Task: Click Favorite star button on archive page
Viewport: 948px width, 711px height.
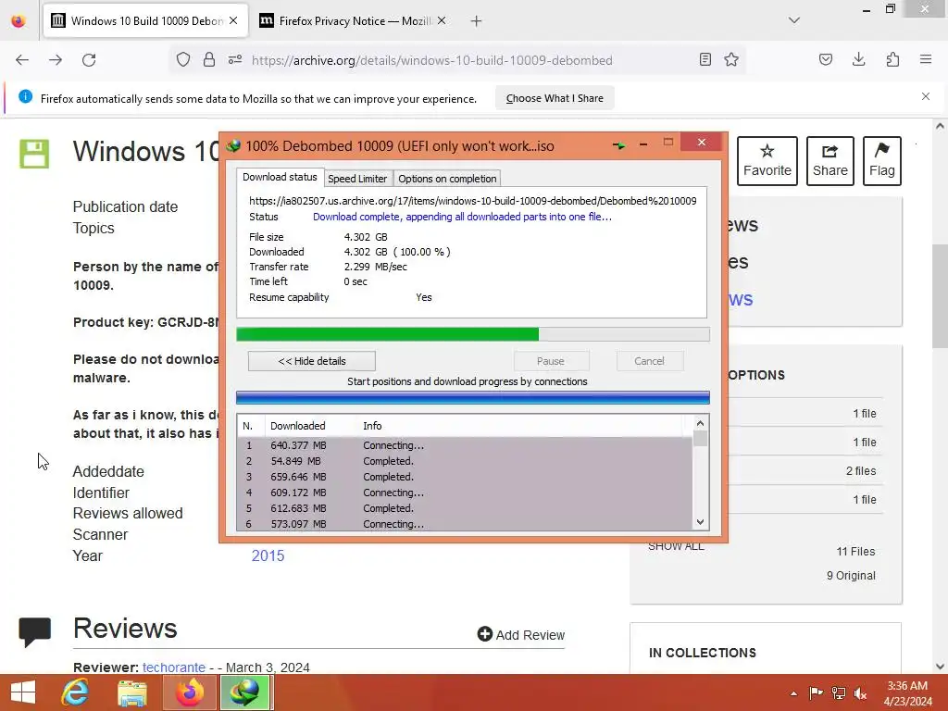Action: (x=767, y=161)
